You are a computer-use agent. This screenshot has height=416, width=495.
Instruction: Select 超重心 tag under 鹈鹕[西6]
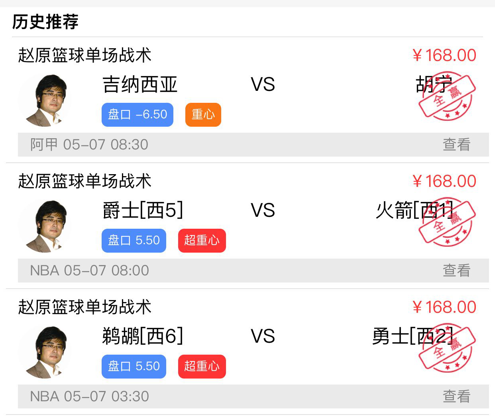[202, 367]
